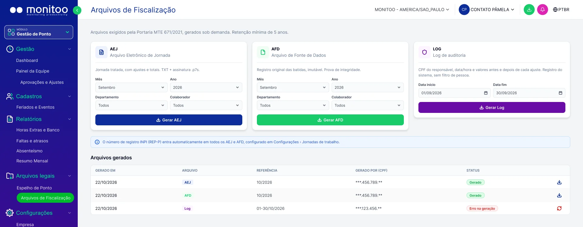
Task: Open the AFD Colaborador dropdown
Action: tap(367, 105)
